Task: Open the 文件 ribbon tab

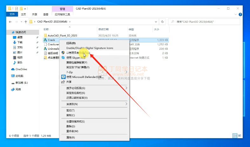Action: coord(12,14)
